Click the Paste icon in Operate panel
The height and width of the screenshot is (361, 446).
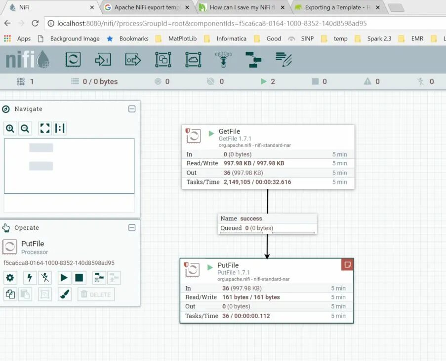coord(25,294)
